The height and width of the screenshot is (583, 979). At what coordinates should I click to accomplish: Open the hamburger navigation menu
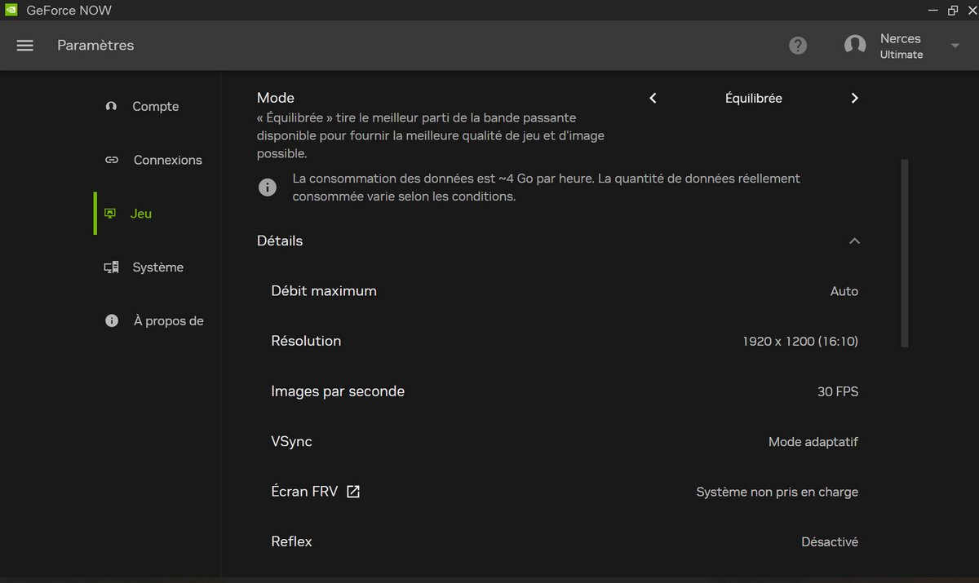point(24,45)
